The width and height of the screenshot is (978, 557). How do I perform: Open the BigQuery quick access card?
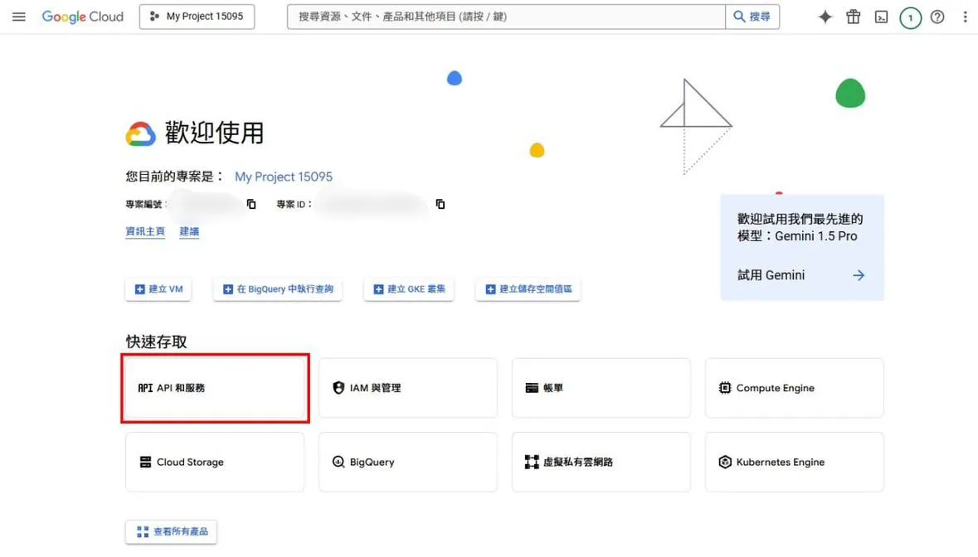tap(408, 463)
